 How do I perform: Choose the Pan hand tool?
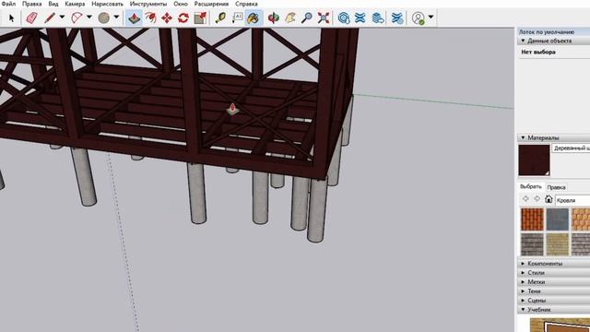[290, 18]
